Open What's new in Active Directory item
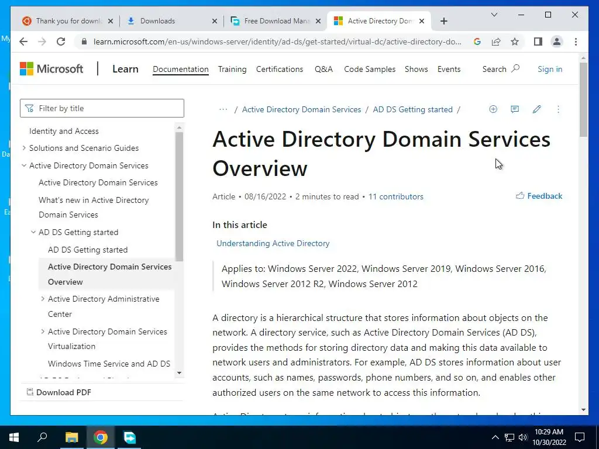Viewport: 599px width, 449px height. (94, 208)
